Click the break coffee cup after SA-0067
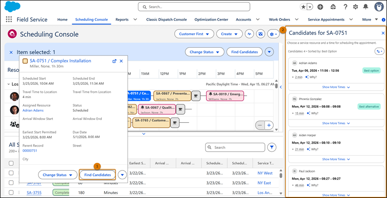Viewport: 387px width, 198px height. pyautogui.click(x=180, y=109)
